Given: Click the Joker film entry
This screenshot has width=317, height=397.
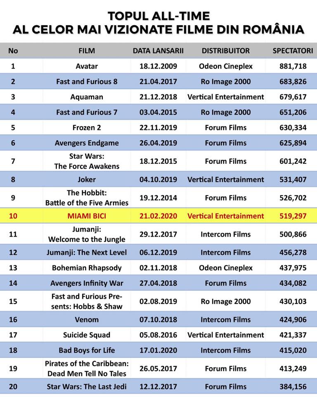Looking at the screenshot, I should 87,179.
